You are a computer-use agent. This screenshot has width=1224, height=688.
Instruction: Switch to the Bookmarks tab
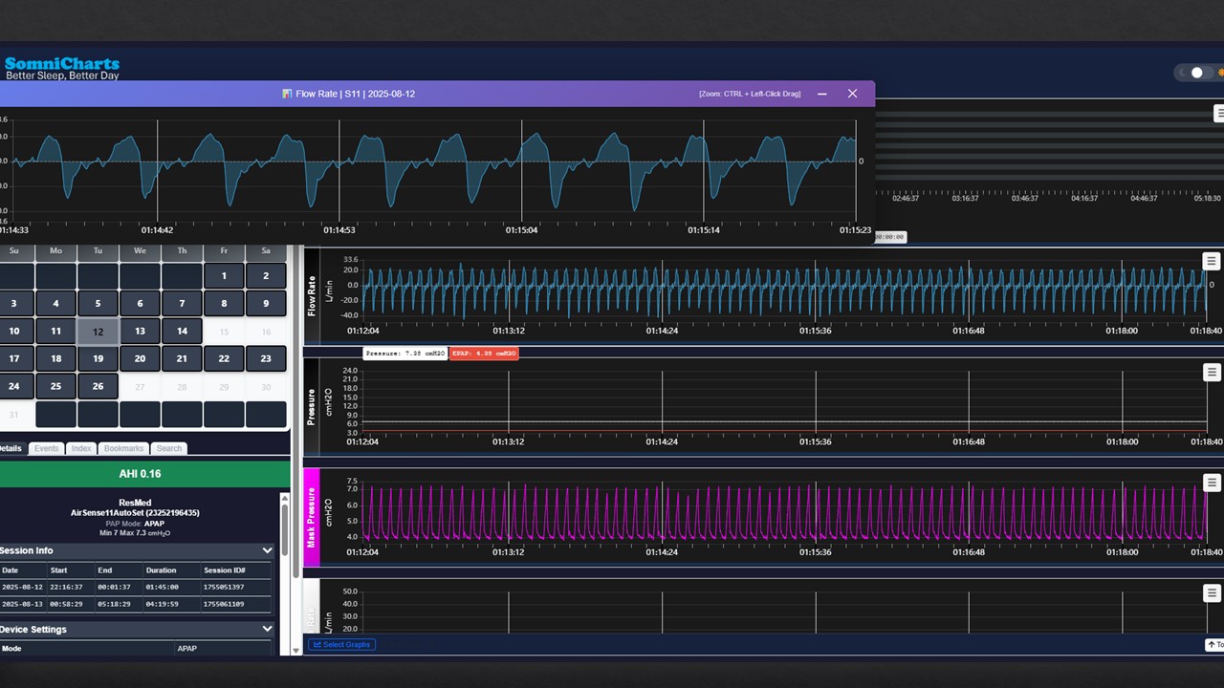[122, 447]
